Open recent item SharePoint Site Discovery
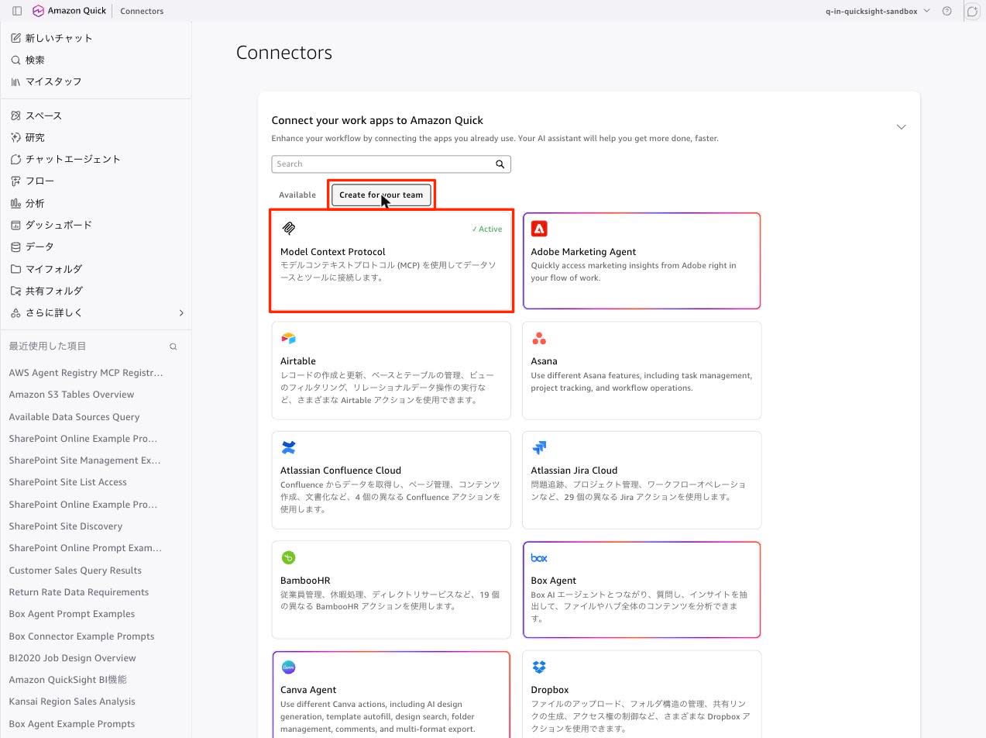The image size is (986, 738). [x=66, y=526]
